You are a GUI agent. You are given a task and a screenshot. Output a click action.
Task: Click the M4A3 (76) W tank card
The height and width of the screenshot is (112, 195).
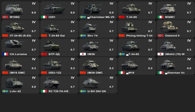pos(176,47)
